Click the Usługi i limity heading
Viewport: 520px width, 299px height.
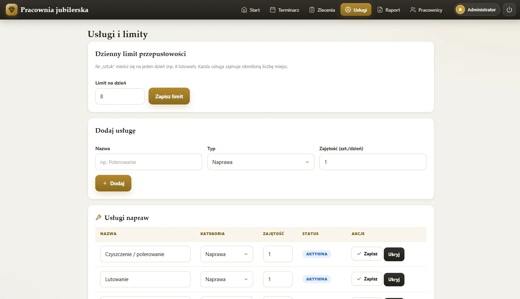pyautogui.click(x=118, y=34)
